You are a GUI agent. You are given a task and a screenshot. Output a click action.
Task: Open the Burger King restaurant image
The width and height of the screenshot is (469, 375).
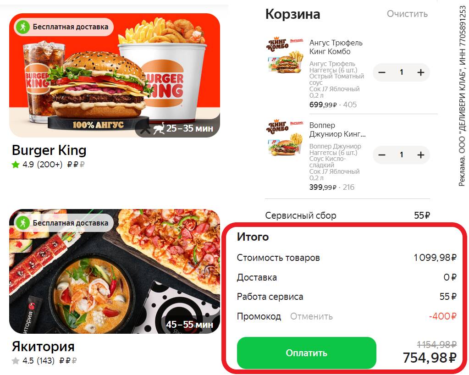click(x=115, y=75)
